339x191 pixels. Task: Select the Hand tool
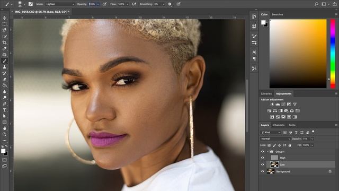click(x=4, y=128)
